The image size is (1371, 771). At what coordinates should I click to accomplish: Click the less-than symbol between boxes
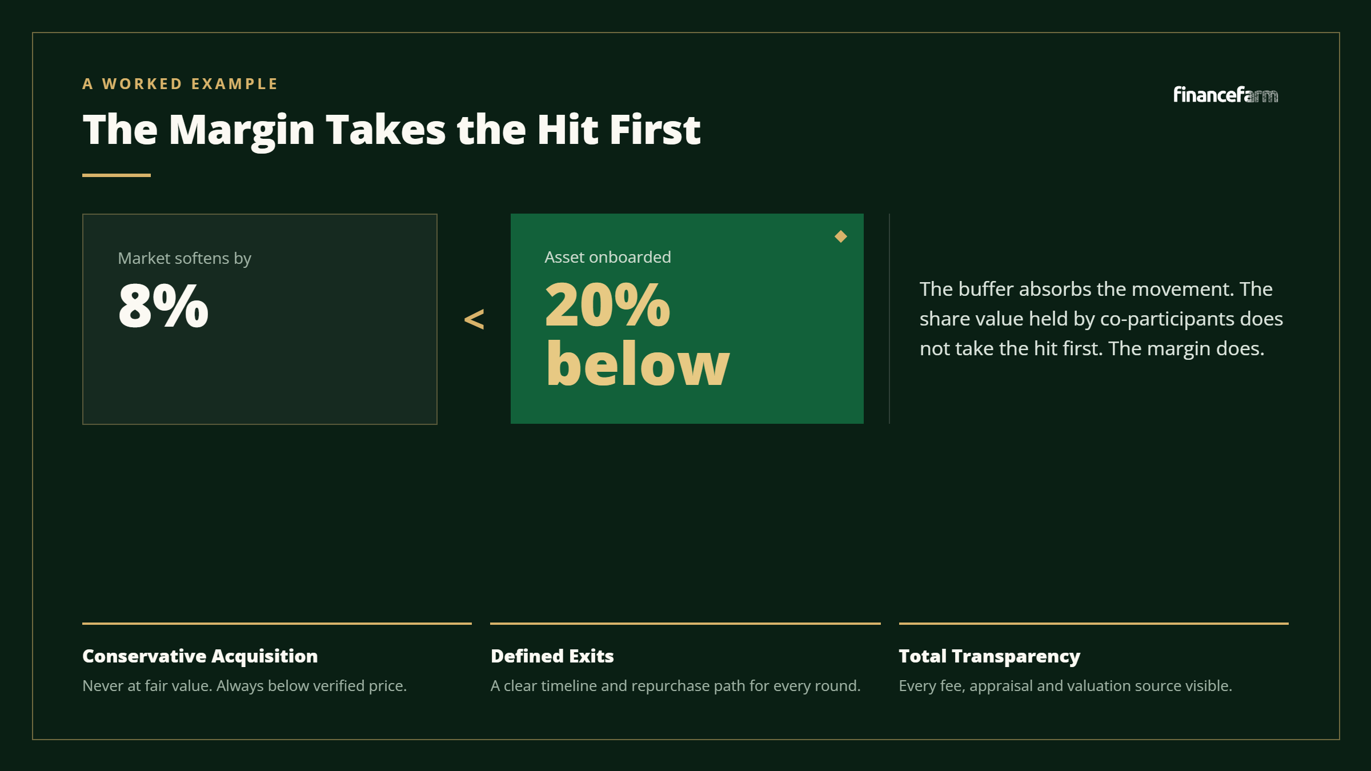(474, 319)
